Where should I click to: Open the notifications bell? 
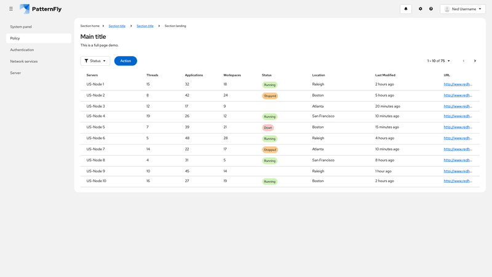[x=405, y=9]
